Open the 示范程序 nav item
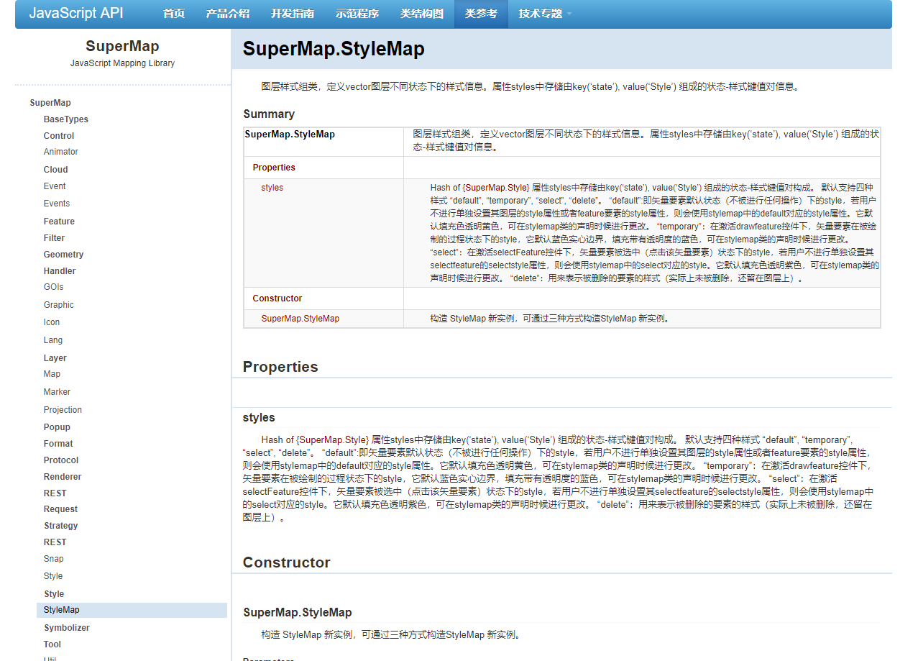 click(x=357, y=14)
